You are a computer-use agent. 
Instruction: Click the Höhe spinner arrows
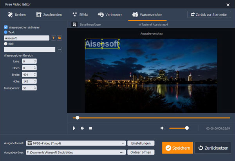click(x=35, y=81)
